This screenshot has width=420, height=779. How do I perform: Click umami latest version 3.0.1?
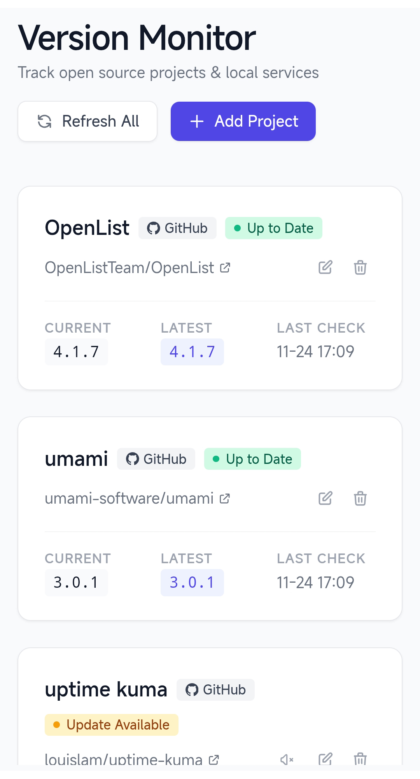pos(192,582)
